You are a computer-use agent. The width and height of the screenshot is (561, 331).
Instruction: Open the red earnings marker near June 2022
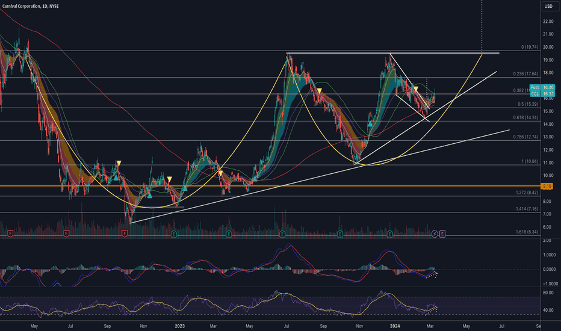pos(66,234)
